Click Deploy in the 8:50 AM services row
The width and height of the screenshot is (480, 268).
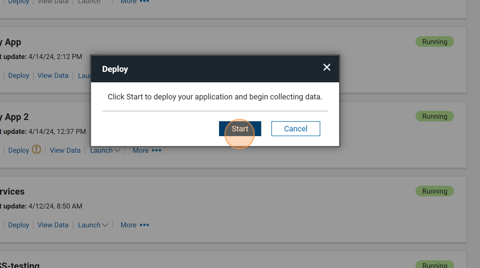(x=18, y=225)
